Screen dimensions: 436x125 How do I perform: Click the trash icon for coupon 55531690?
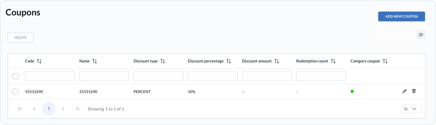pyautogui.click(x=414, y=91)
